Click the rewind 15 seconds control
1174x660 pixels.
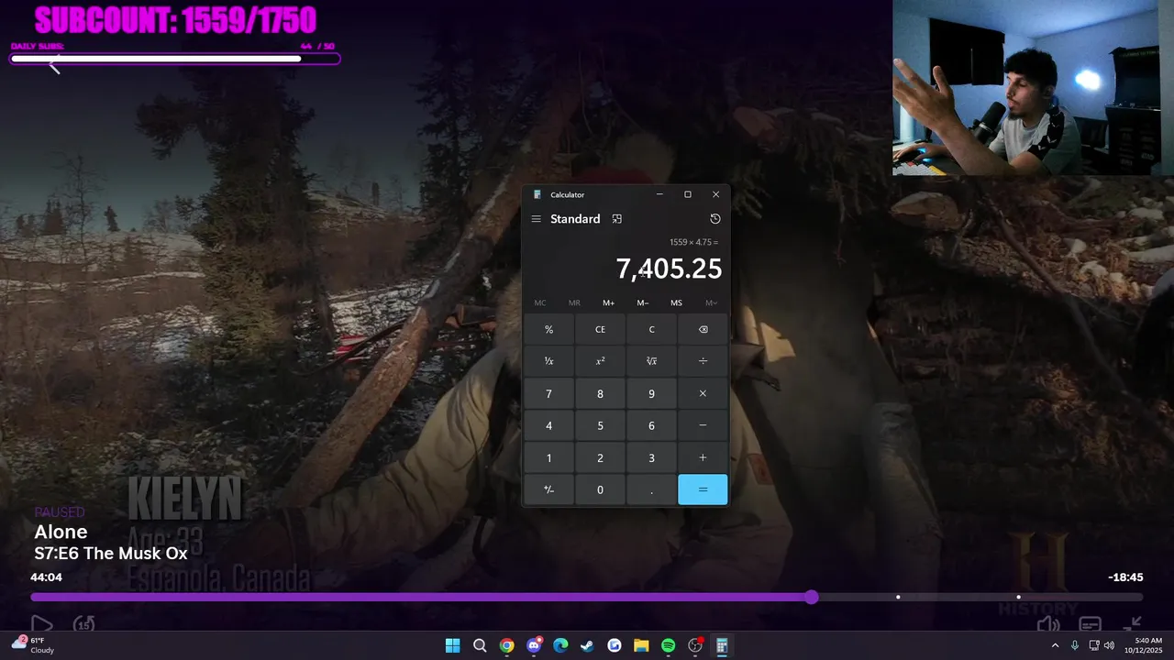click(x=84, y=624)
